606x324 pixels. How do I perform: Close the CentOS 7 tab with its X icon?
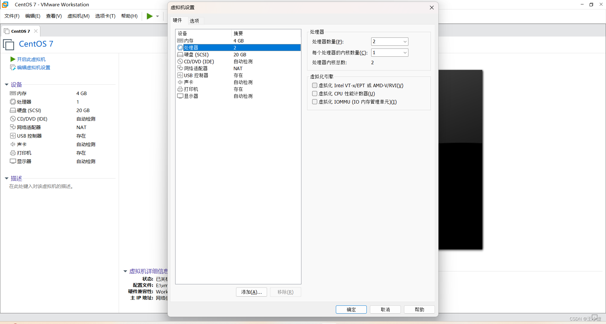click(x=36, y=31)
